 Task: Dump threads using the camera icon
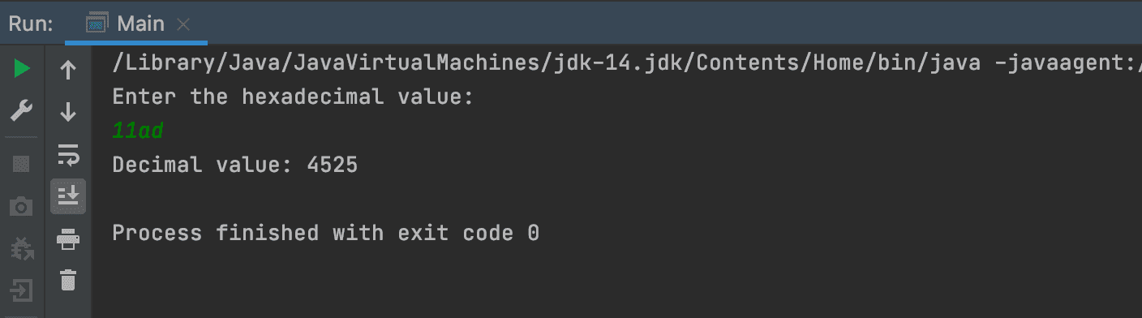tap(22, 206)
